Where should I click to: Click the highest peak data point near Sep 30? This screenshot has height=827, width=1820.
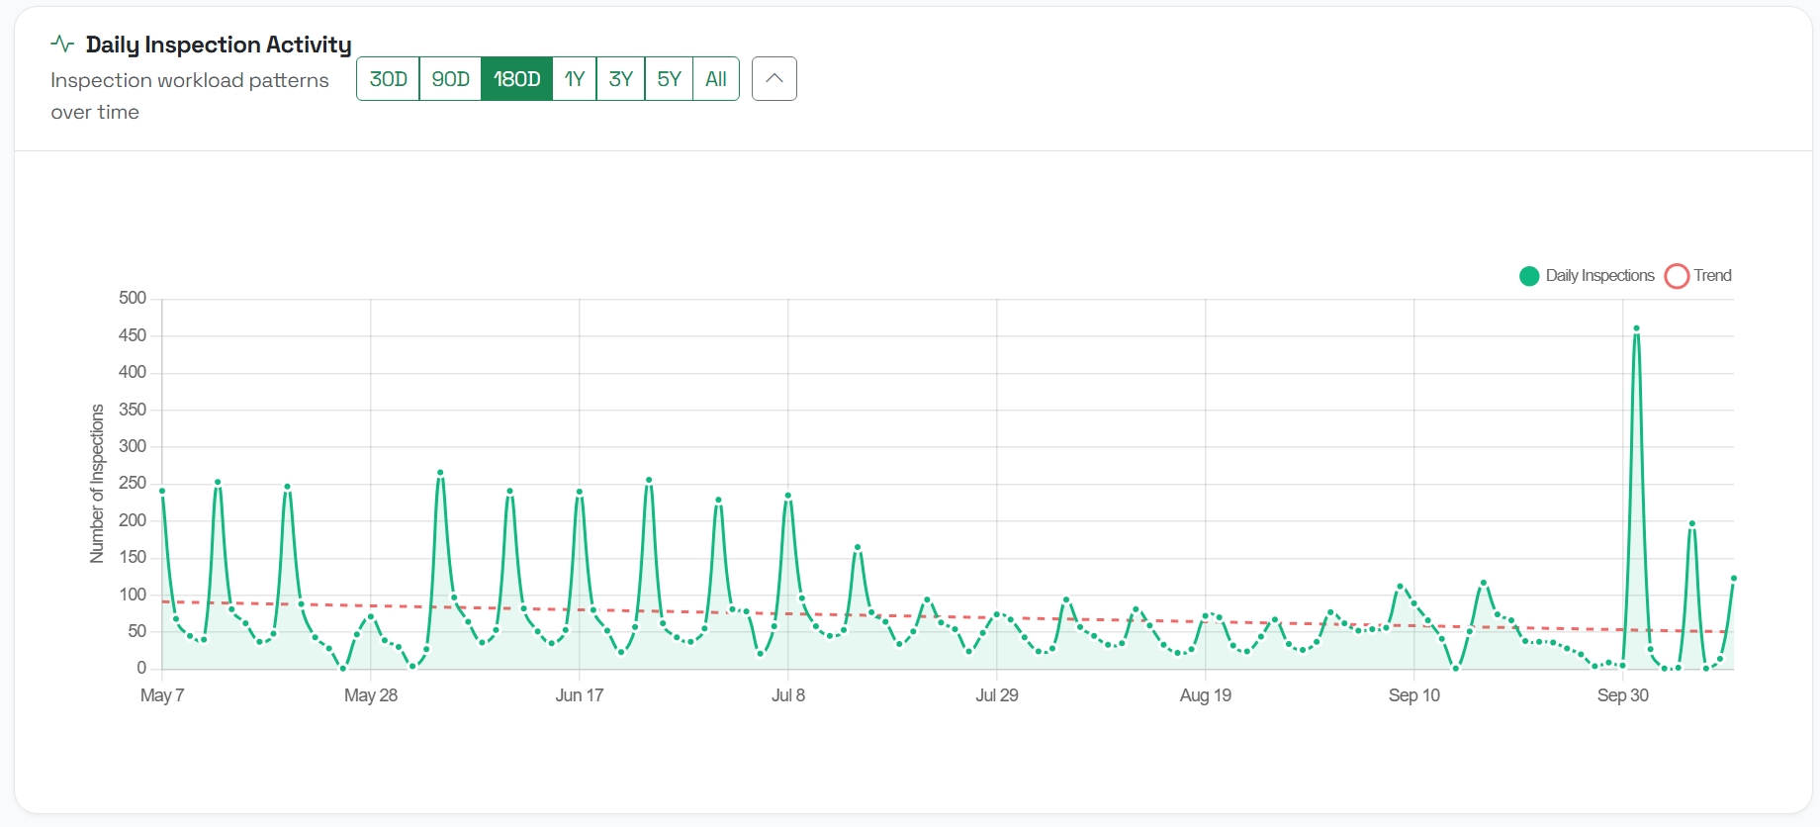click(1637, 328)
